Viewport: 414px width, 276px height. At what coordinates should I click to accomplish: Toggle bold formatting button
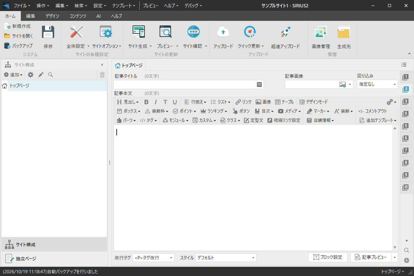tap(146, 102)
